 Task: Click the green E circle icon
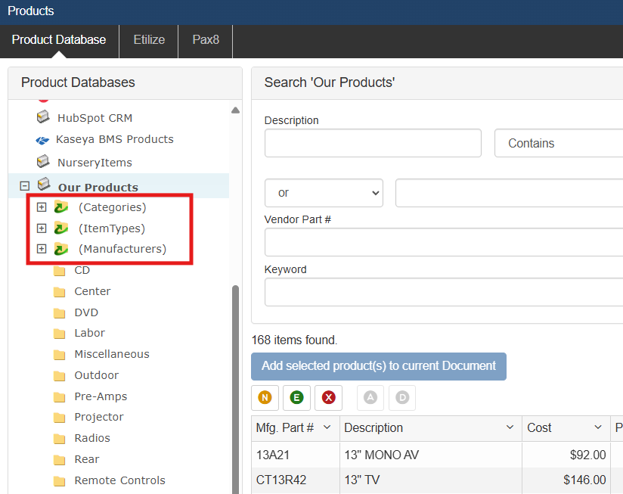point(296,398)
